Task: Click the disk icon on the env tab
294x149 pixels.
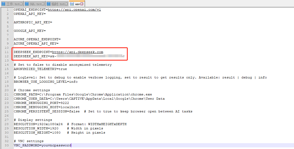Action: click(x=72, y=4)
